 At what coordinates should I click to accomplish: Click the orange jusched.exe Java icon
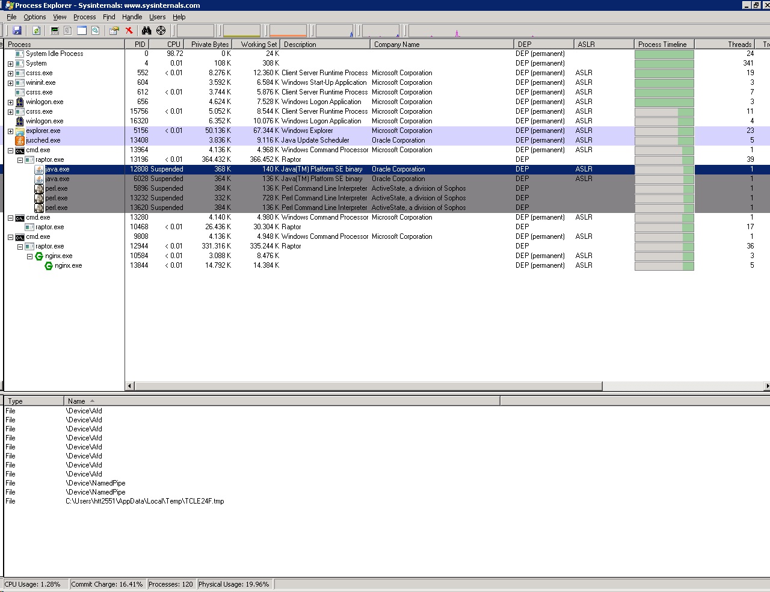20,140
